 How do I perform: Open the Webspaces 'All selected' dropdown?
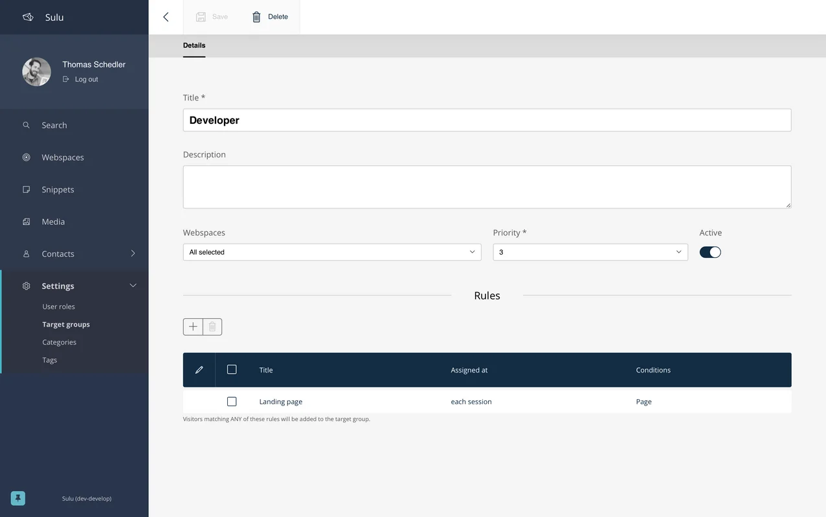click(x=331, y=252)
